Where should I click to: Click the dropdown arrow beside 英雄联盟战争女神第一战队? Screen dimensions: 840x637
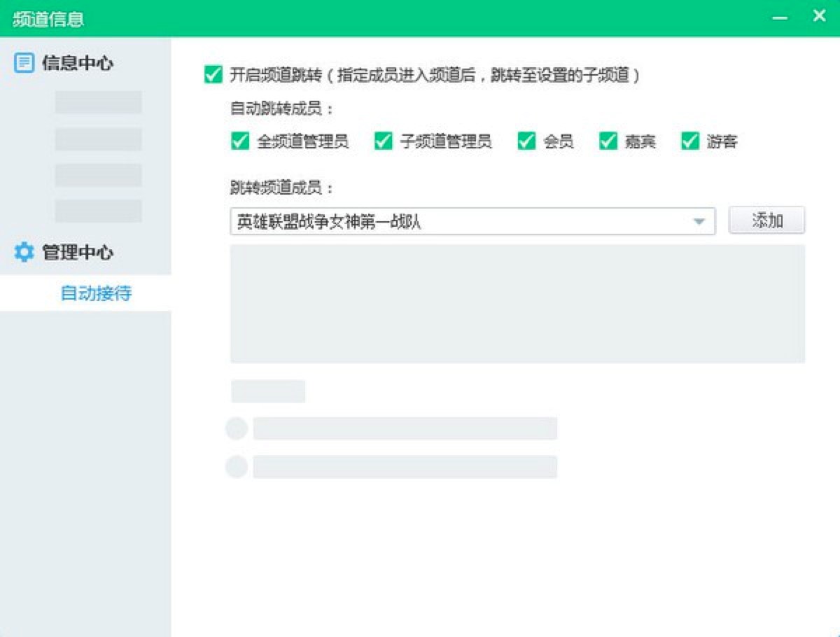point(701,220)
